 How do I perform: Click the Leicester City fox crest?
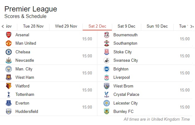(107, 103)
